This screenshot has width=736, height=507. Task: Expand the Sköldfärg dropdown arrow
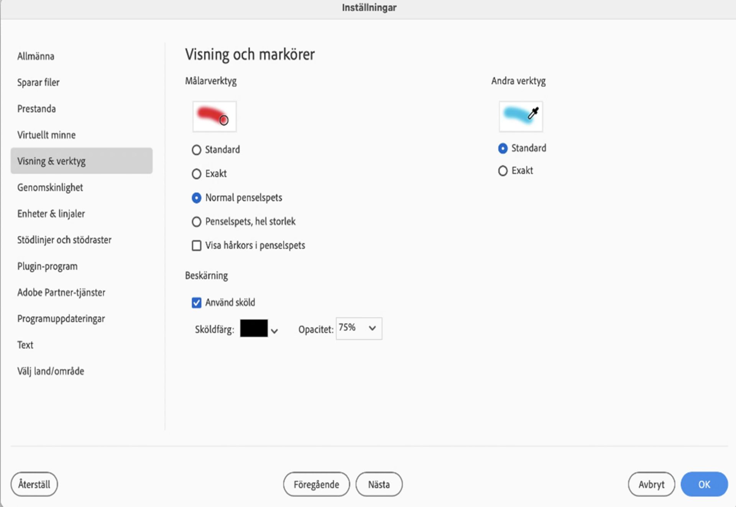[274, 331]
